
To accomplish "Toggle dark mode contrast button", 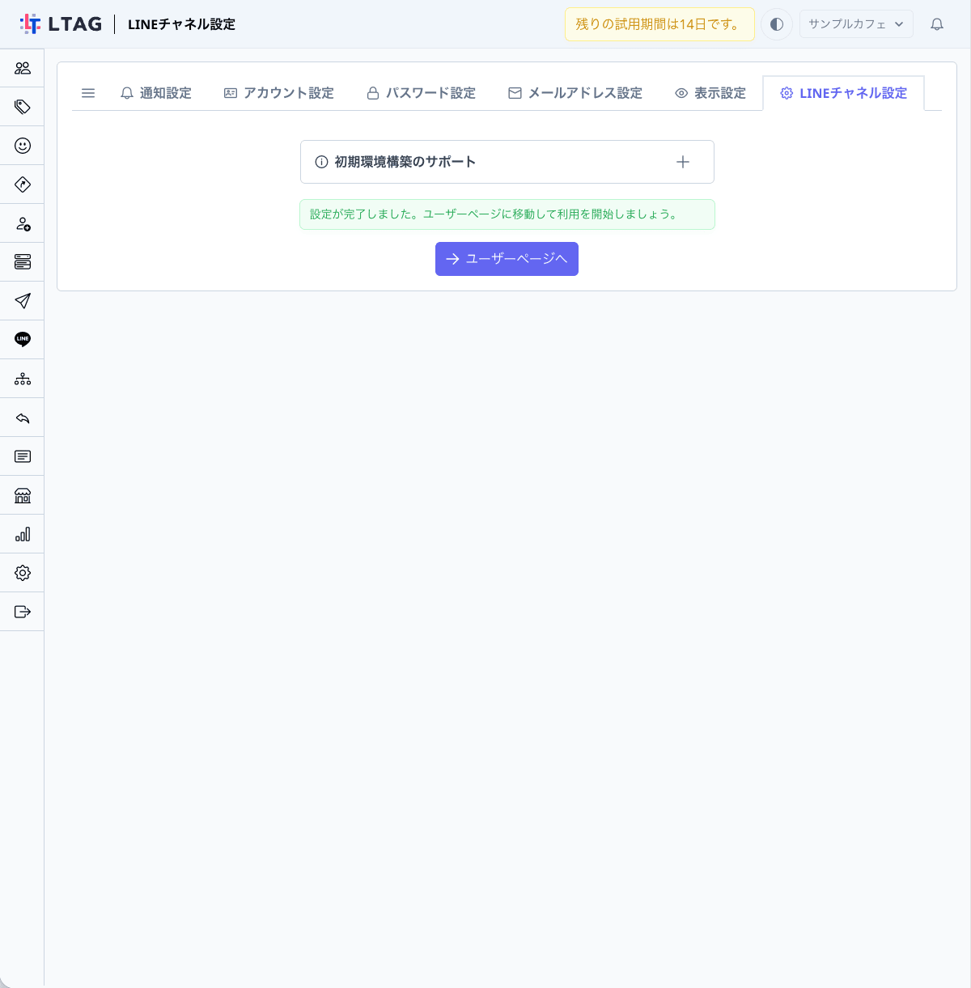I will coord(777,24).
